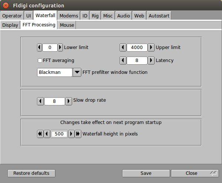
Task: Switch to the Modems tab
Action: click(x=69, y=16)
